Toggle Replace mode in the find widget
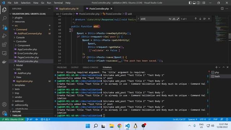The width and height of the screenshot is (231, 130). 138,19
